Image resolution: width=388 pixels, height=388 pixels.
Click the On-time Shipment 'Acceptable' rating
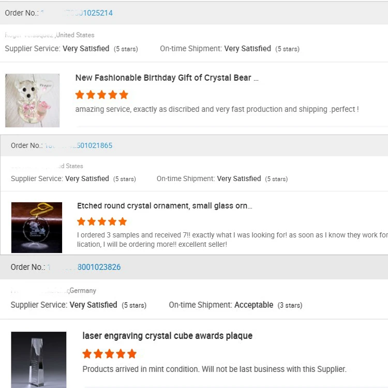coord(253,305)
